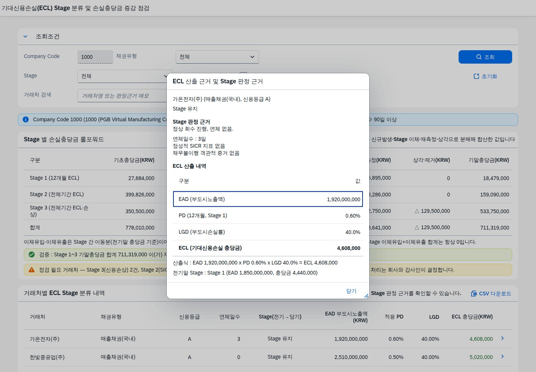Click the magnifier icon in 조회 button
This screenshot has height=372, width=536.
coord(479,57)
